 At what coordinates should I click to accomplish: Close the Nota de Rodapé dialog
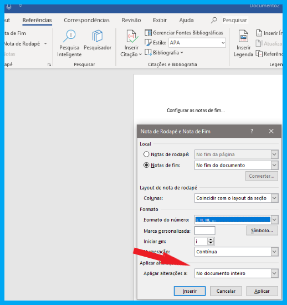[271, 131]
